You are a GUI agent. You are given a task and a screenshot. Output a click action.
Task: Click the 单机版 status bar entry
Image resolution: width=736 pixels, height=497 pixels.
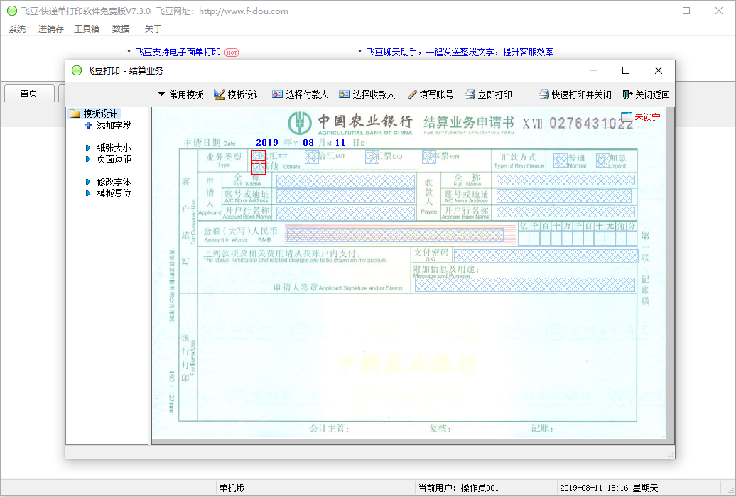[232, 488]
